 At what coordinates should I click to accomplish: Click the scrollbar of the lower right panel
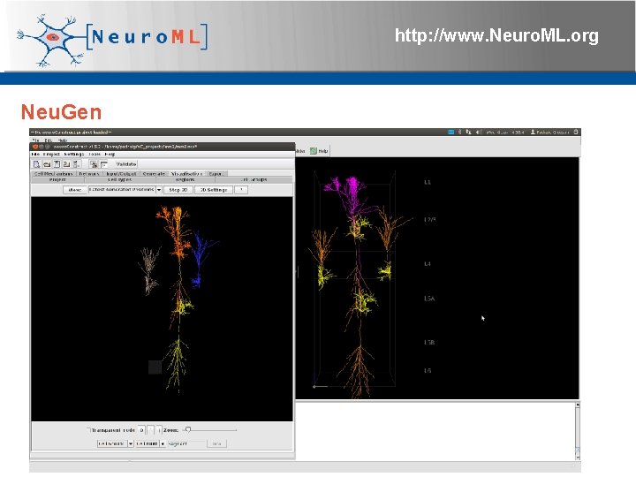(577, 431)
